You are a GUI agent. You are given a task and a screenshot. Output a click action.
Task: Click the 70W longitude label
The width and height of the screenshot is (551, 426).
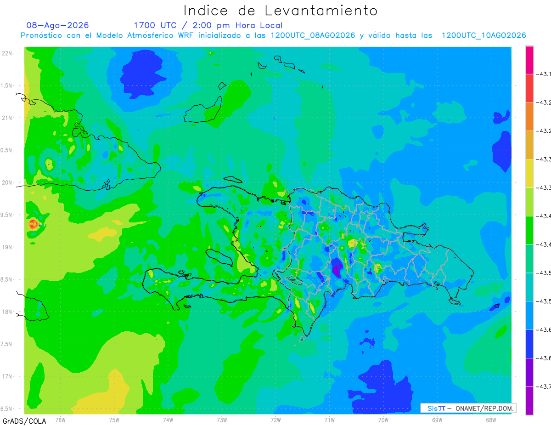pos(383,419)
